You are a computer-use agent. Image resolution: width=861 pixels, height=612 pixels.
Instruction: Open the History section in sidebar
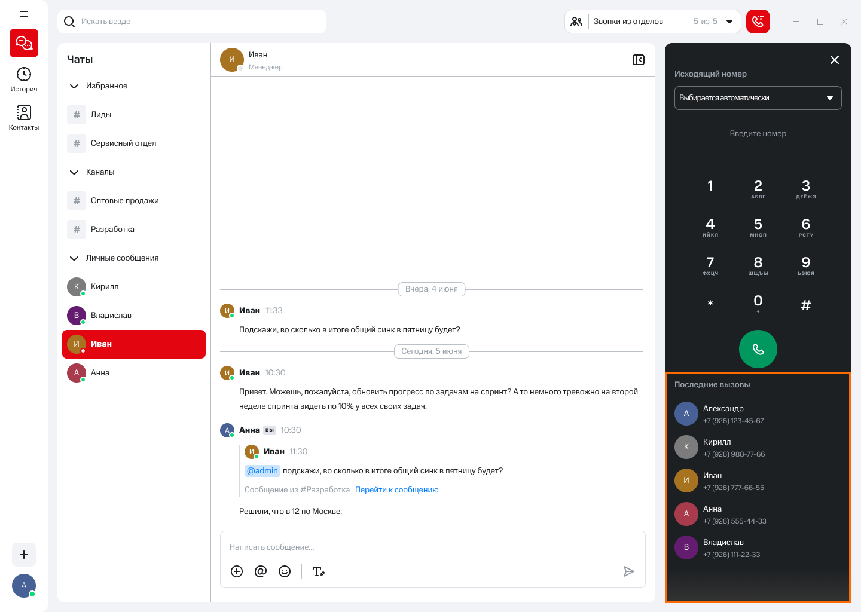pos(24,79)
